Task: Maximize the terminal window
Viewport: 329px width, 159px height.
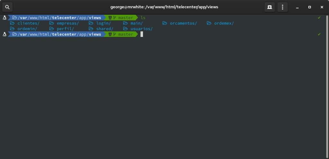Action: click(309, 7)
